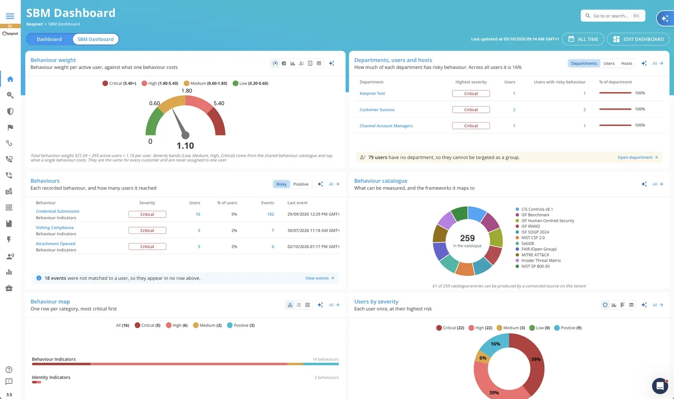Open the ALL TIME date range selector
Screen dimensions: 674x399
[x=583, y=39]
